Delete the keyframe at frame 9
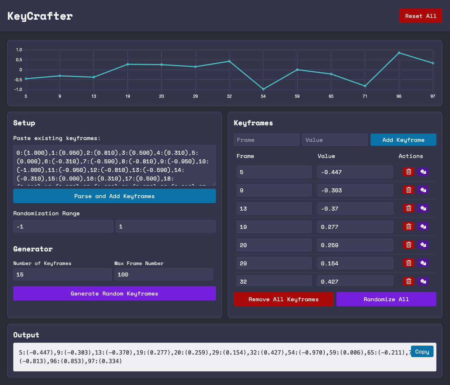Viewport: 450px width, 385px height. pyautogui.click(x=408, y=190)
